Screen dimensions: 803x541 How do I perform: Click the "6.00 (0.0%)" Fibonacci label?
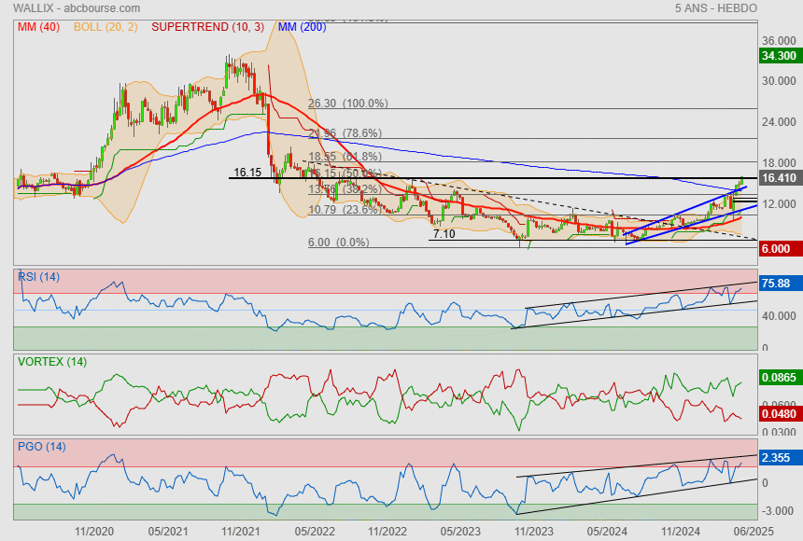point(339,243)
